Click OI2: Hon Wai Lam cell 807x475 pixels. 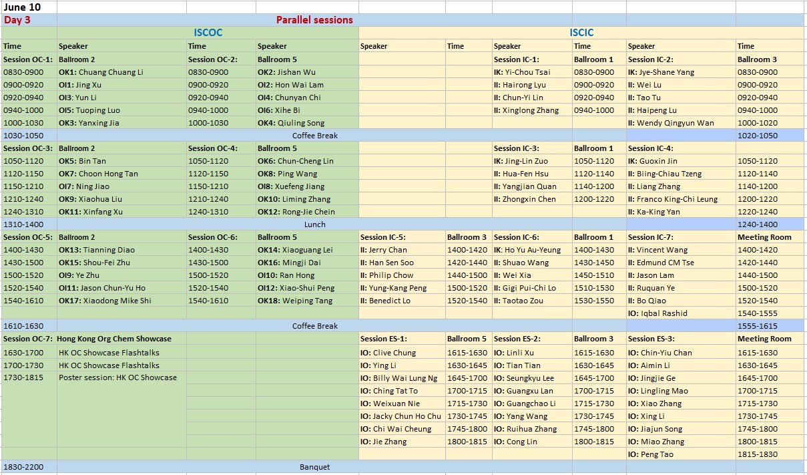coord(307,85)
